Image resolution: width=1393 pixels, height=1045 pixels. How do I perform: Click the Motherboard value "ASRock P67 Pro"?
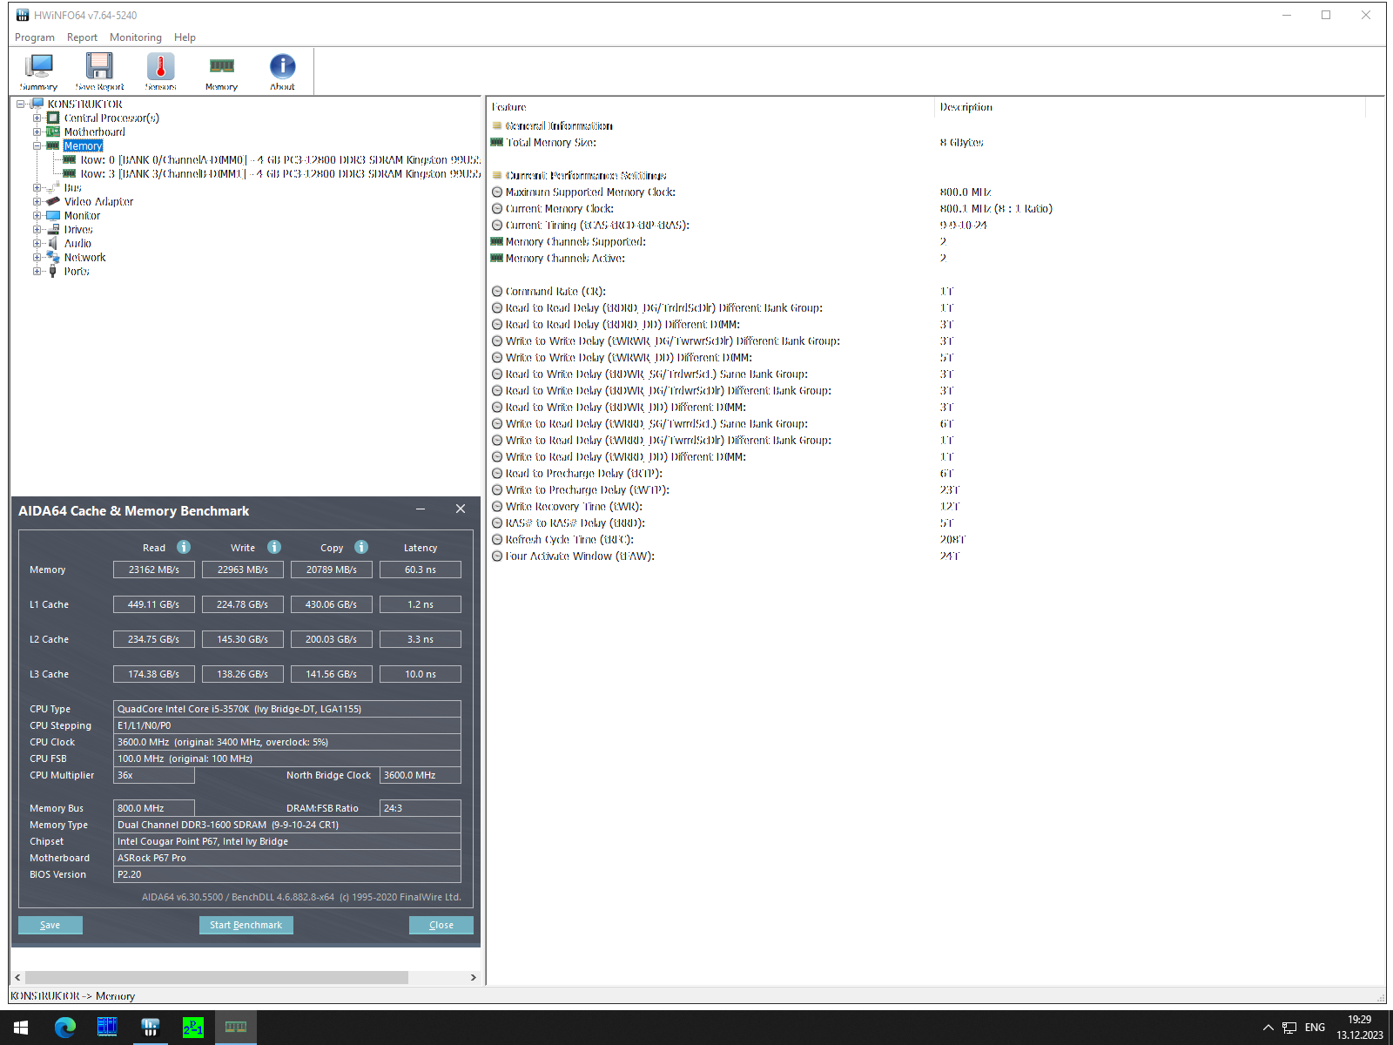pos(287,858)
